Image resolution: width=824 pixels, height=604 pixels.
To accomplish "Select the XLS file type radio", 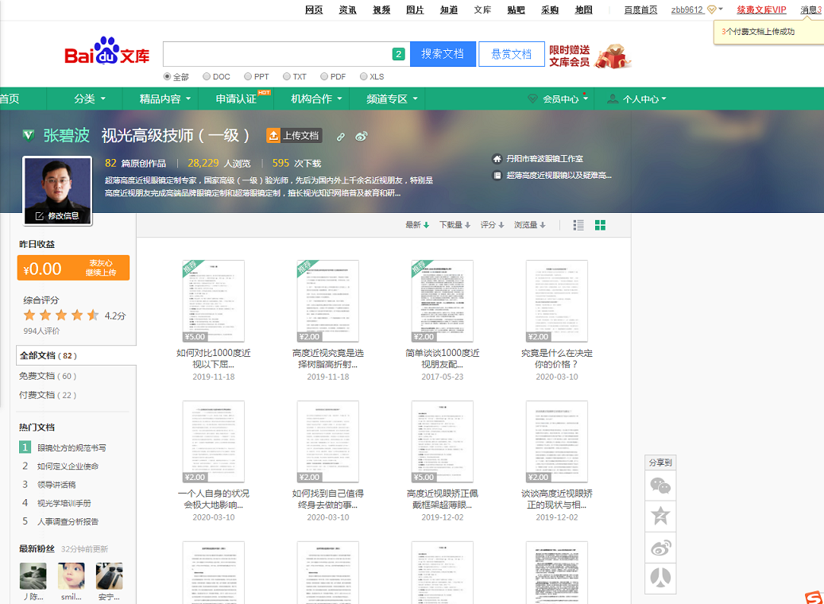I will (363, 77).
